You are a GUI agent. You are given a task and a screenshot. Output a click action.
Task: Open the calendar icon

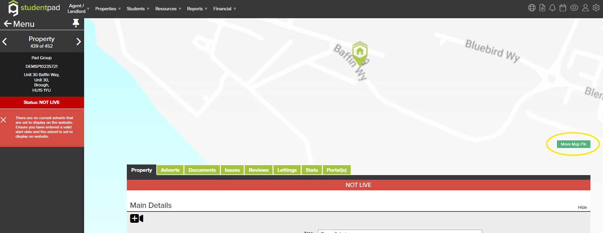[x=563, y=8]
